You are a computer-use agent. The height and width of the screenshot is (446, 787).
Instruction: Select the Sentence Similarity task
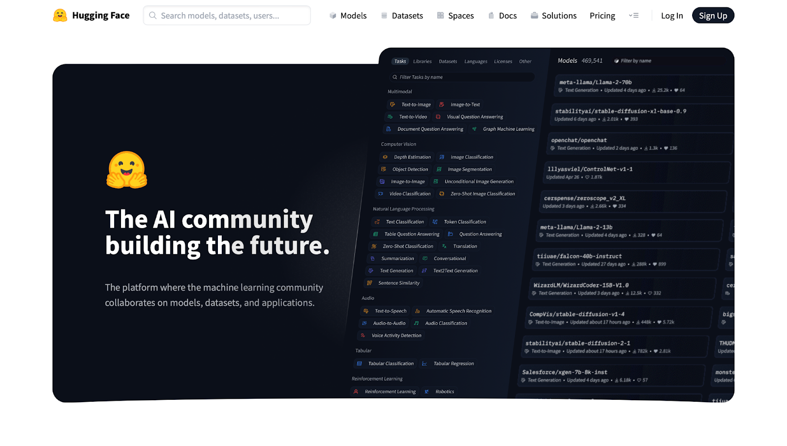point(393,283)
